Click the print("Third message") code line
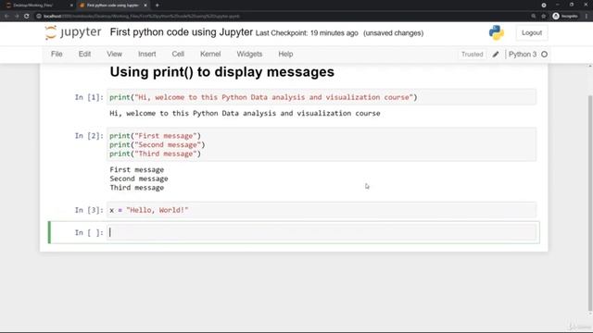The height and width of the screenshot is (333, 593). [155, 154]
